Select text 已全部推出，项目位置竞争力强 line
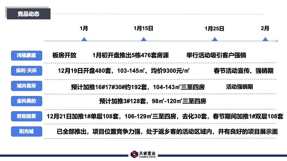Screen dimensions: 287x161 tap(167, 131)
